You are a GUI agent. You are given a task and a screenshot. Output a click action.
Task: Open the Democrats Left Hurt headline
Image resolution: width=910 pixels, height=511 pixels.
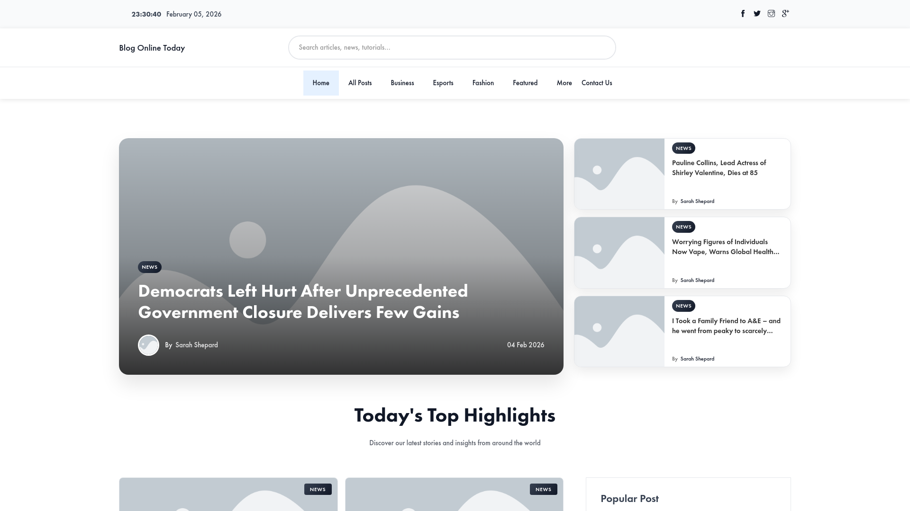pyautogui.click(x=303, y=302)
